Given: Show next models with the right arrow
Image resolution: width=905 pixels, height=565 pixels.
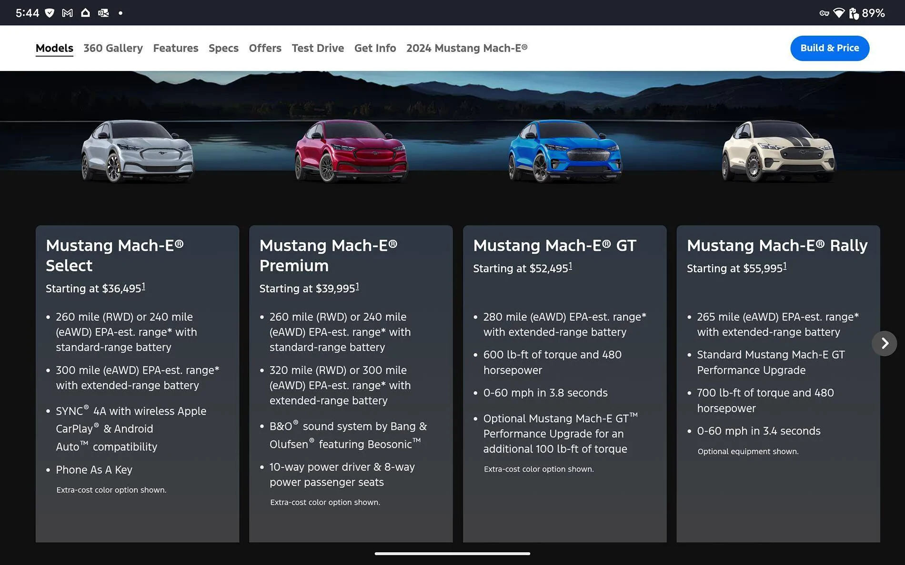Looking at the screenshot, I should click(885, 343).
